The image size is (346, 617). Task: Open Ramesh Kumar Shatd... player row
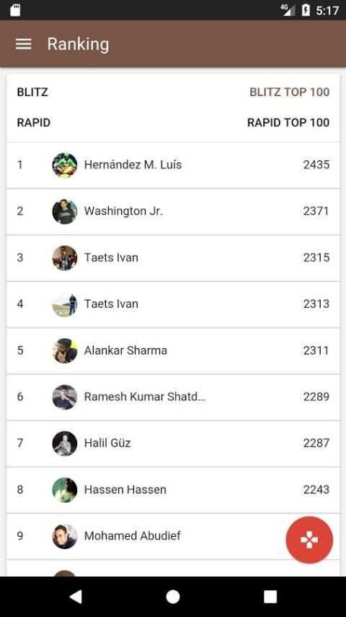173,397
